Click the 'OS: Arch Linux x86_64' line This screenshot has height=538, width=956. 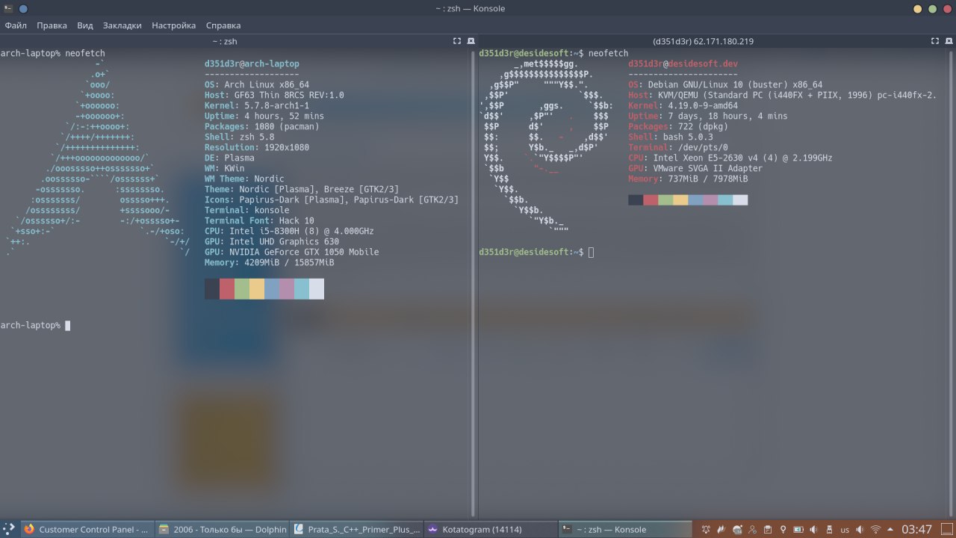tap(257, 85)
